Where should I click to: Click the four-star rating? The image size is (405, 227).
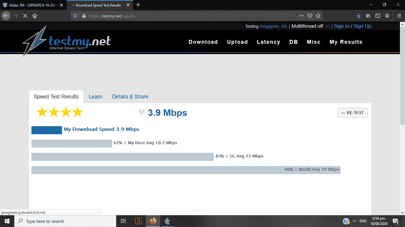tap(60, 112)
